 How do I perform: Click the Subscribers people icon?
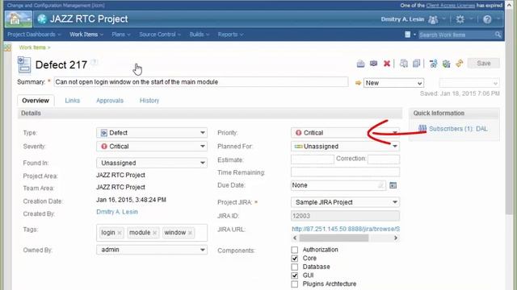click(422, 129)
